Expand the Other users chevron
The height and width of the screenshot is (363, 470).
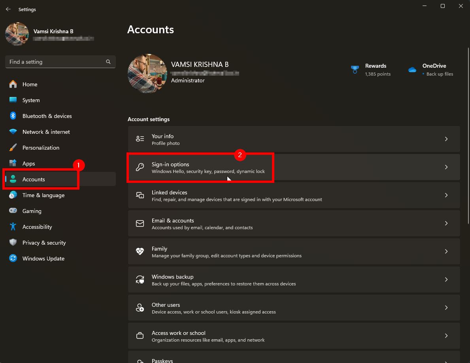point(446,308)
